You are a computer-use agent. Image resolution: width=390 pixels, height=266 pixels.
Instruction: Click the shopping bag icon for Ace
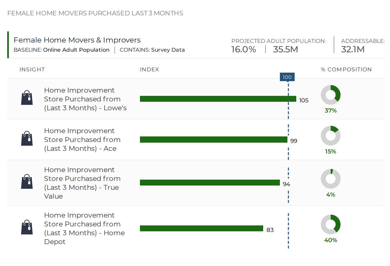(27, 138)
